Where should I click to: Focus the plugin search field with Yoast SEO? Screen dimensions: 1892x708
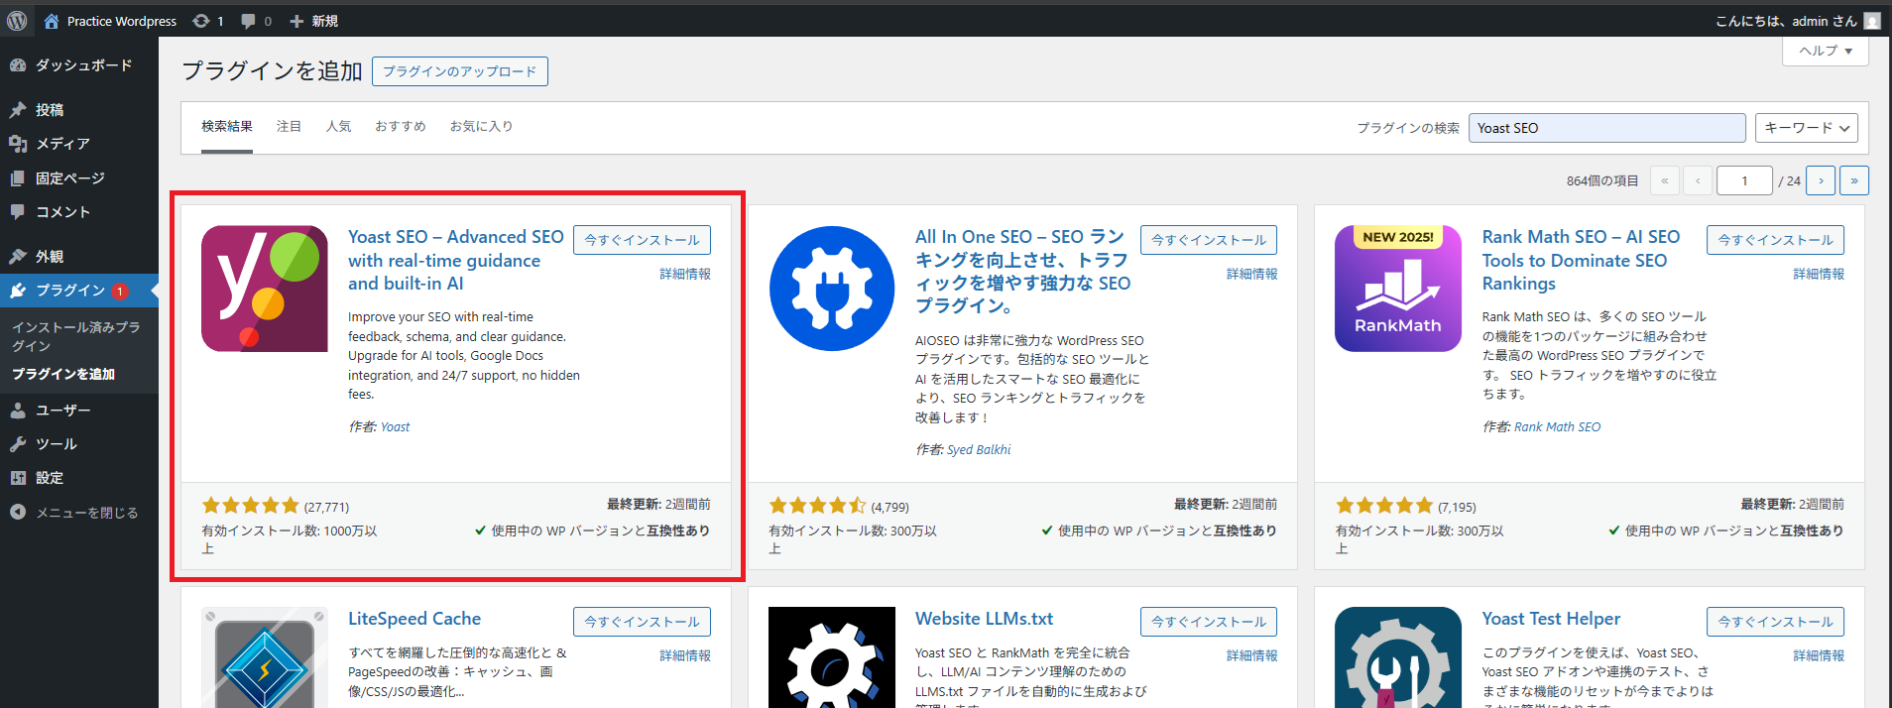(x=1606, y=128)
